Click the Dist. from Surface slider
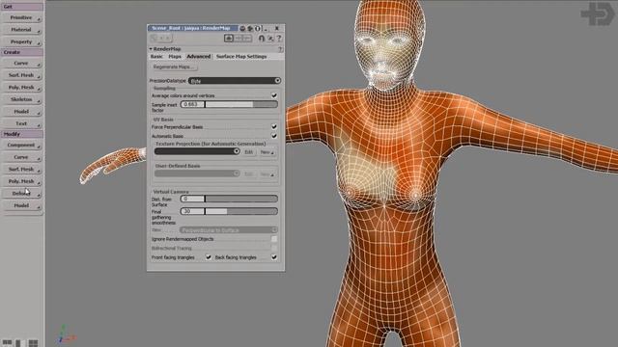Screen dimensions: 618x347 (x=241, y=200)
